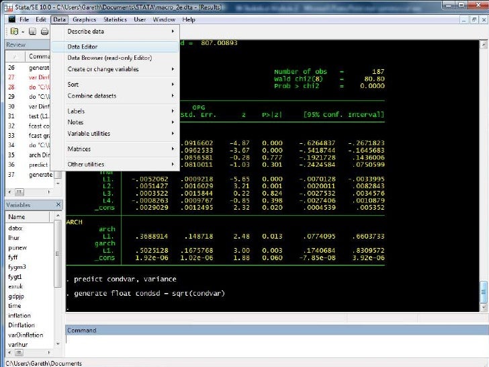Open the dropdown arrow beside Open icon
Viewport: 489px width, 367px height.
22,32
